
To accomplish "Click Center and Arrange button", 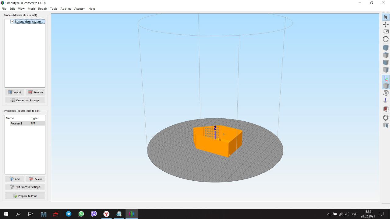I will click(25, 100).
